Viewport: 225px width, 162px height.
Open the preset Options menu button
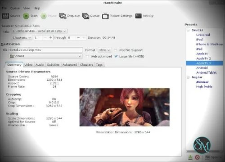(x=213, y=157)
